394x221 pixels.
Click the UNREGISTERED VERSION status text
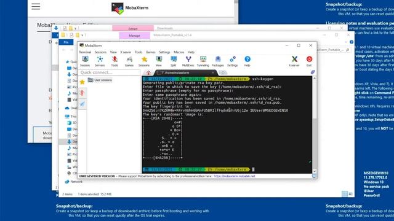click(x=97, y=176)
